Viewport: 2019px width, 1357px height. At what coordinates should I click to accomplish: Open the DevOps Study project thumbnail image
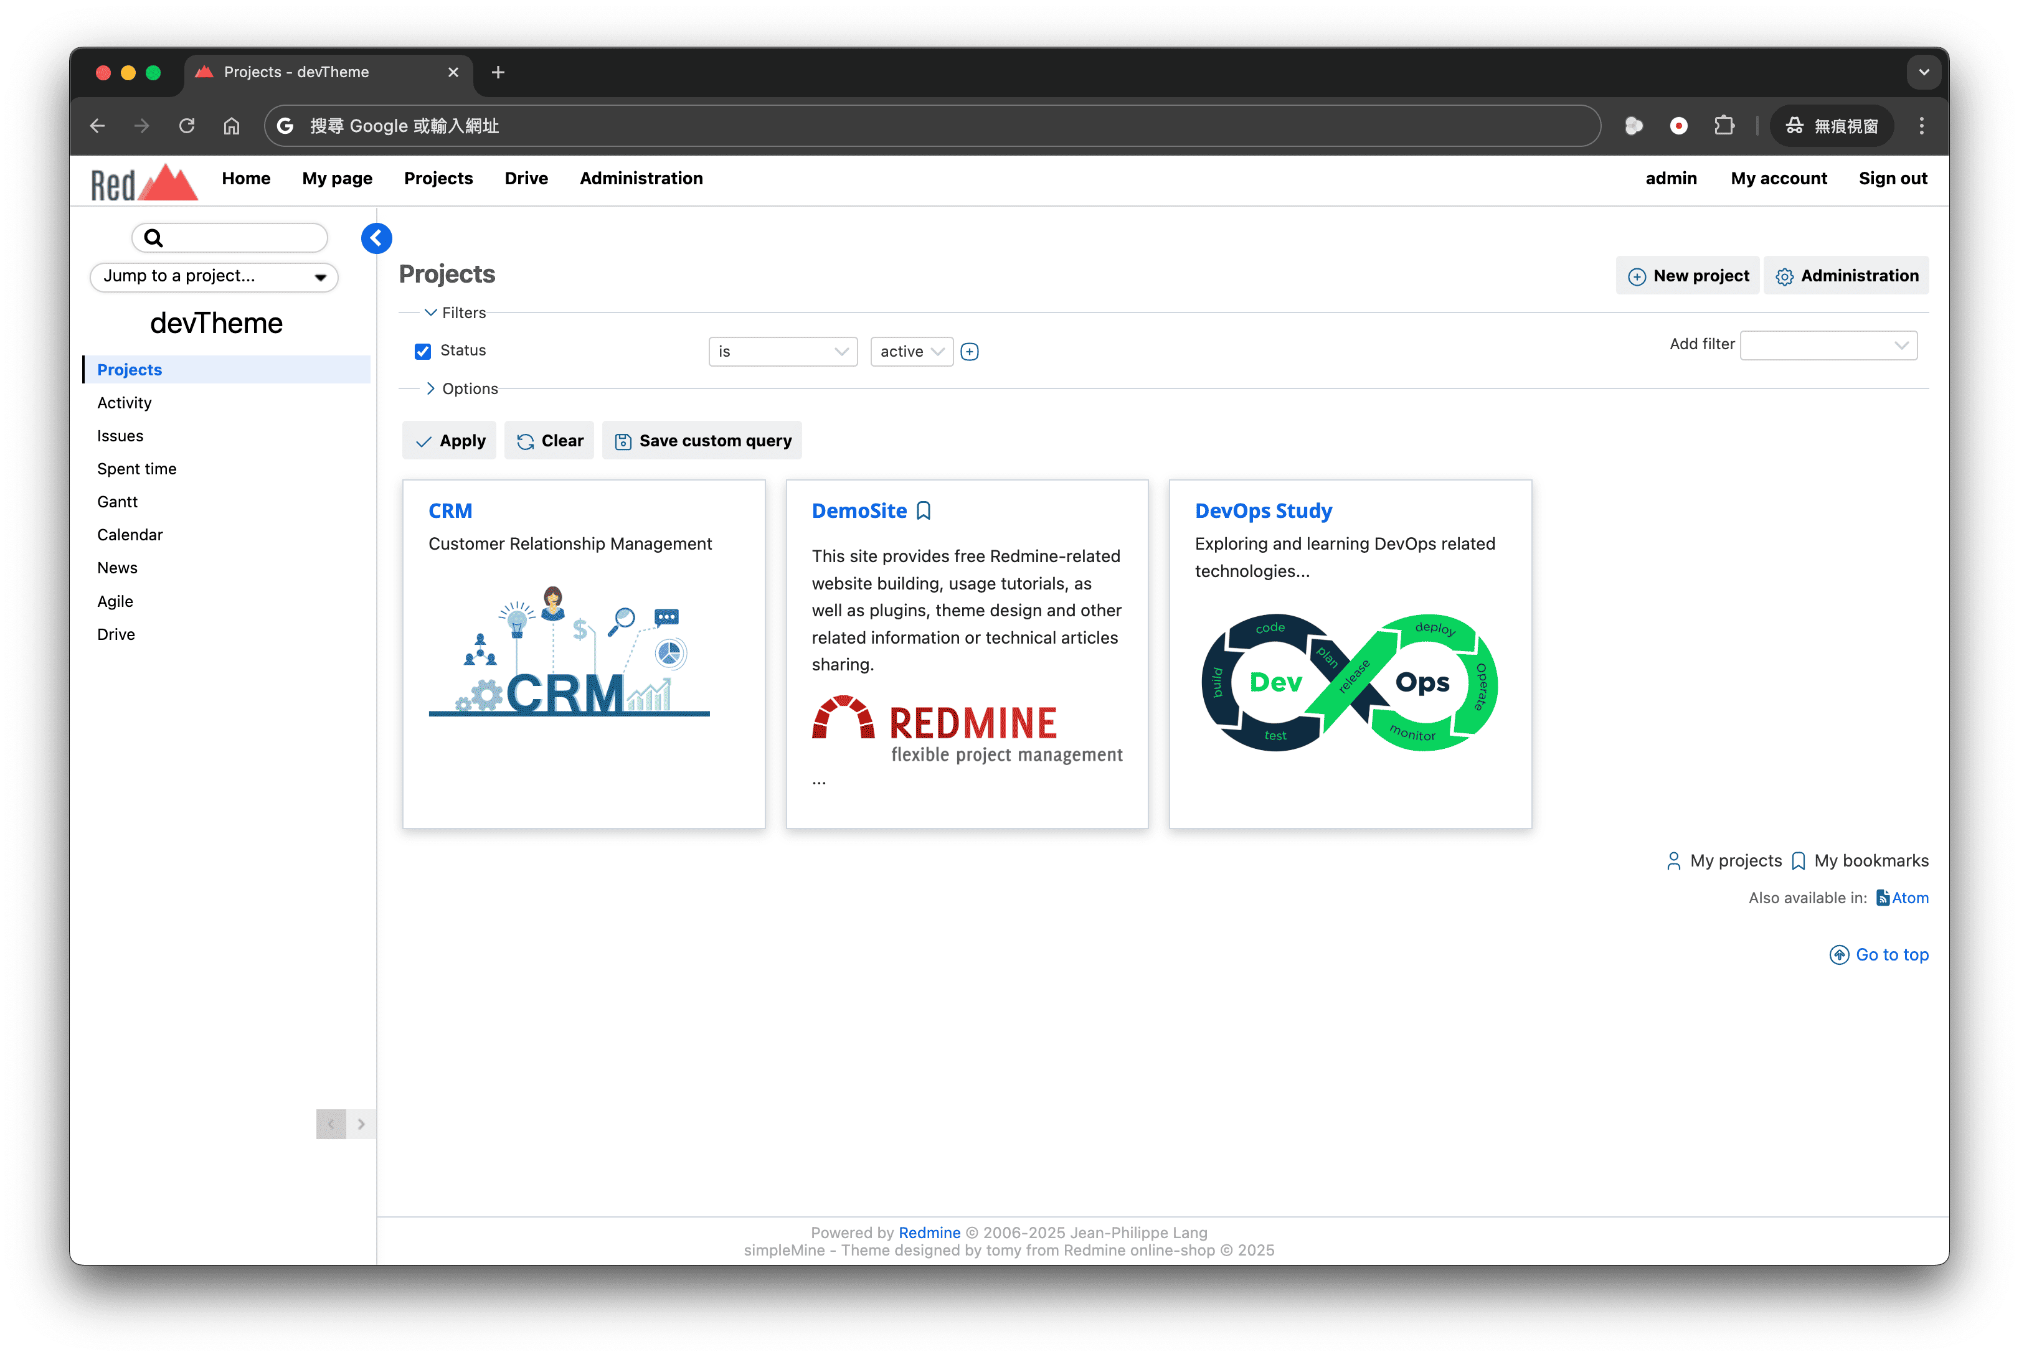point(1349,682)
